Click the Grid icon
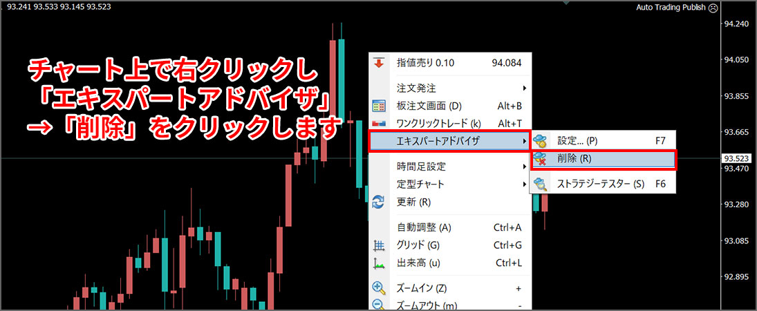Viewport: 757px width, 311px height. tap(379, 245)
